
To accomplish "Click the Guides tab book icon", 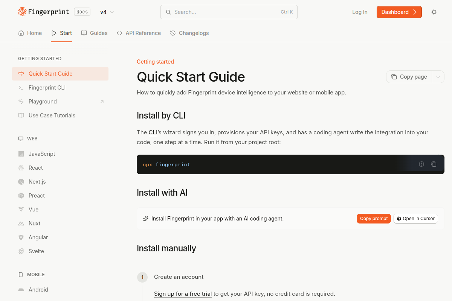I will pos(84,33).
